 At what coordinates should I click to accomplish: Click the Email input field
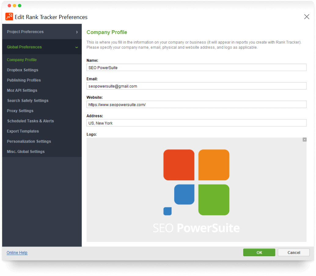(x=196, y=86)
